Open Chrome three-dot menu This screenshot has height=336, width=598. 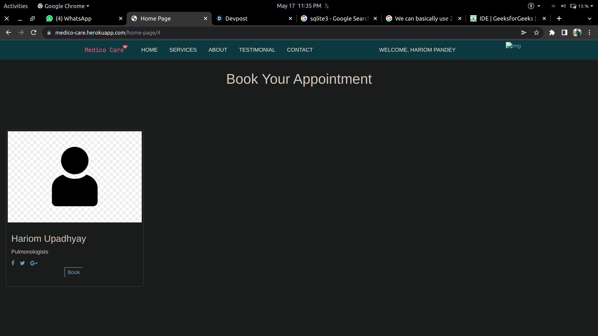point(589,33)
